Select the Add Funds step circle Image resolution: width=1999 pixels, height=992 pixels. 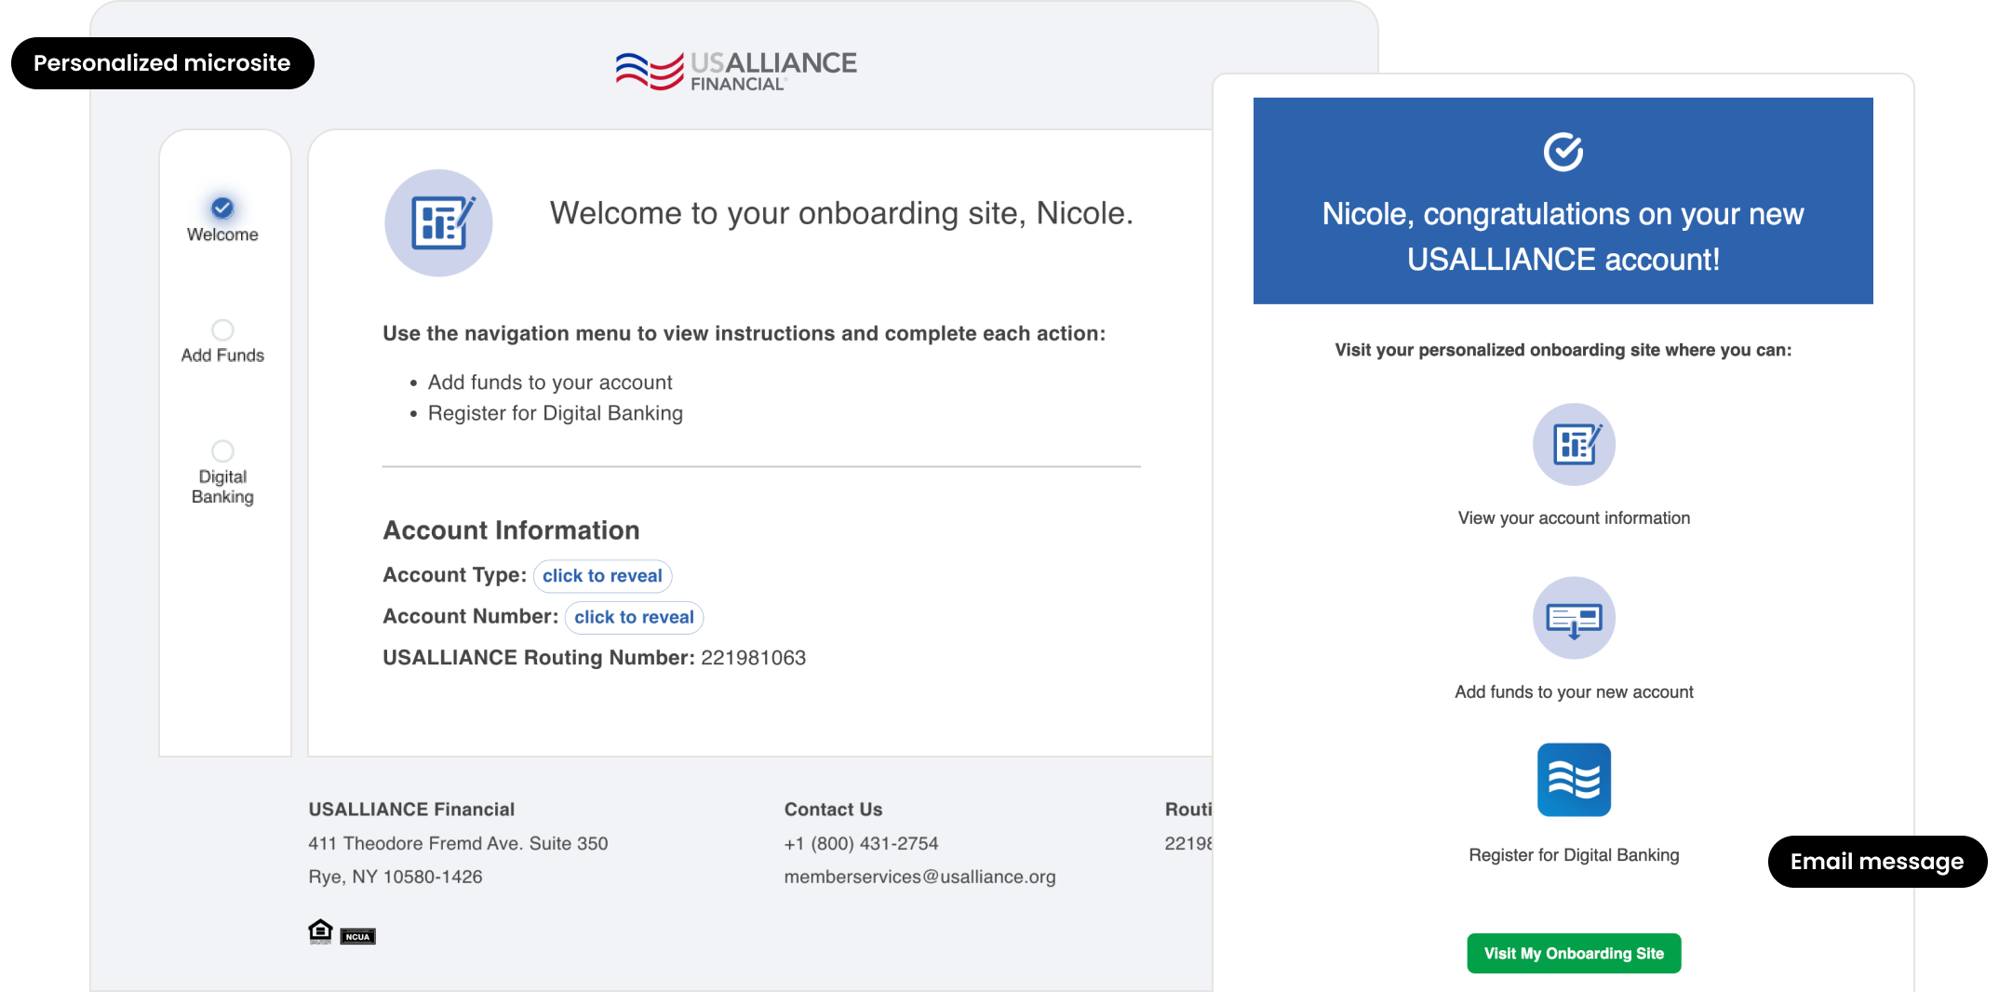click(222, 329)
